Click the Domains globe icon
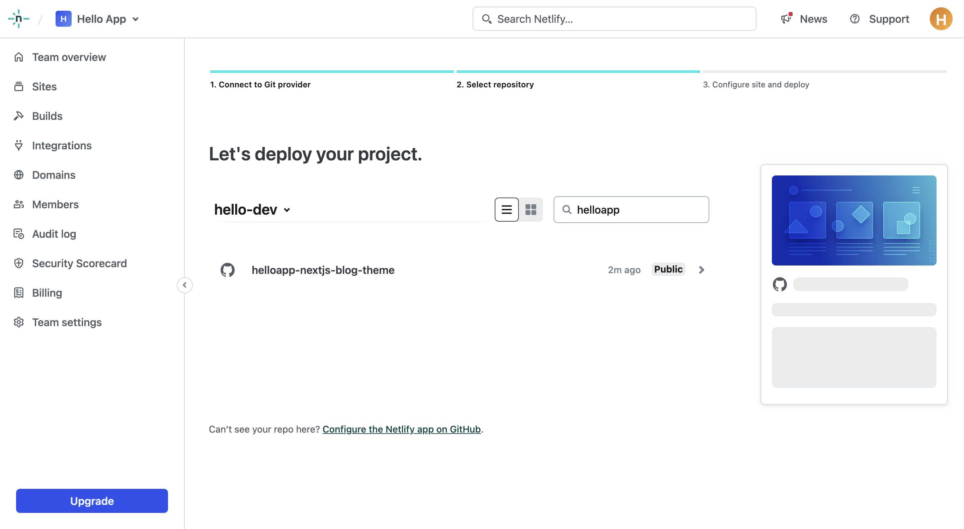 point(19,175)
